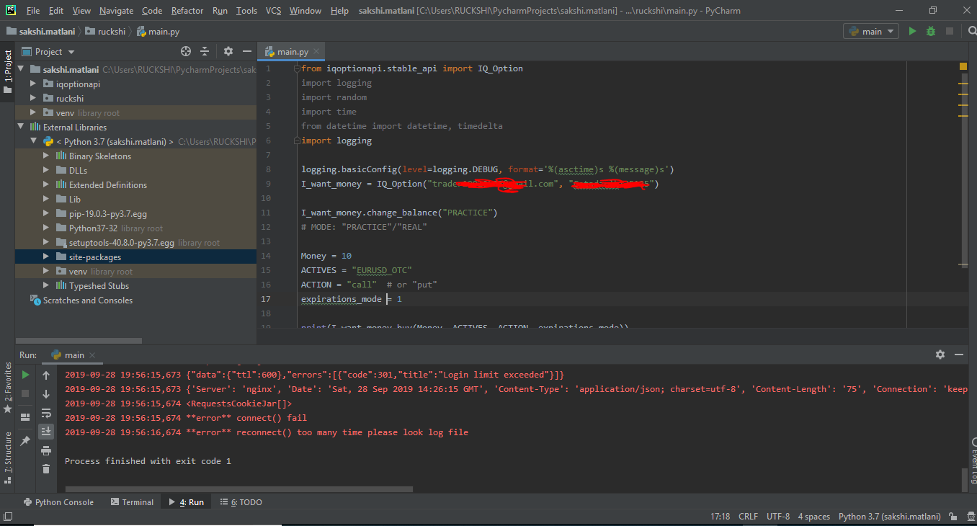Viewport: 977px width, 526px height.
Task: Expand the iqoptionapi folder
Action: click(32, 84)
